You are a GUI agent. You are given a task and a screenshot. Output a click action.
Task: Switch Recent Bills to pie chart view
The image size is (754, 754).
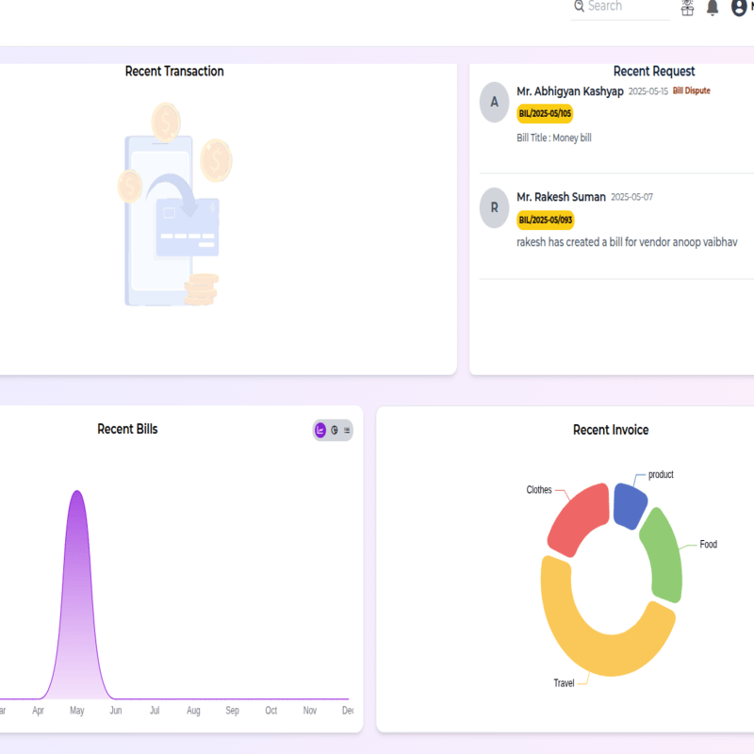point(334,430)
